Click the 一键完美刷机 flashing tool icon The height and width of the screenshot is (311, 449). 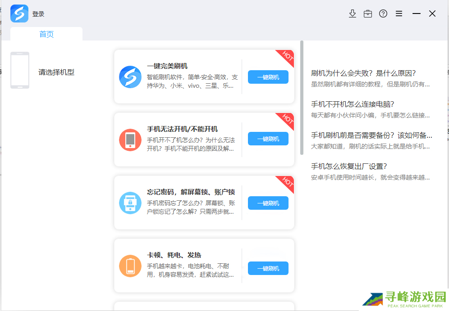[130, 77]
